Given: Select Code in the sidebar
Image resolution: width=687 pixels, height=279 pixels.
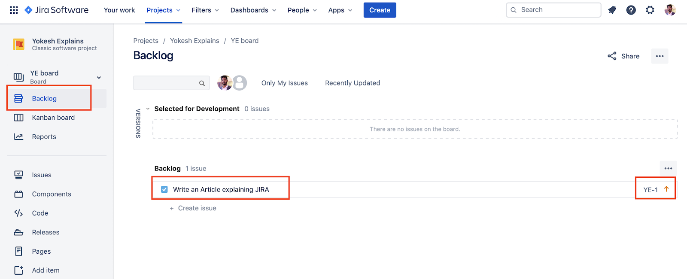Looking at the screenshot, I should point(40,213).
